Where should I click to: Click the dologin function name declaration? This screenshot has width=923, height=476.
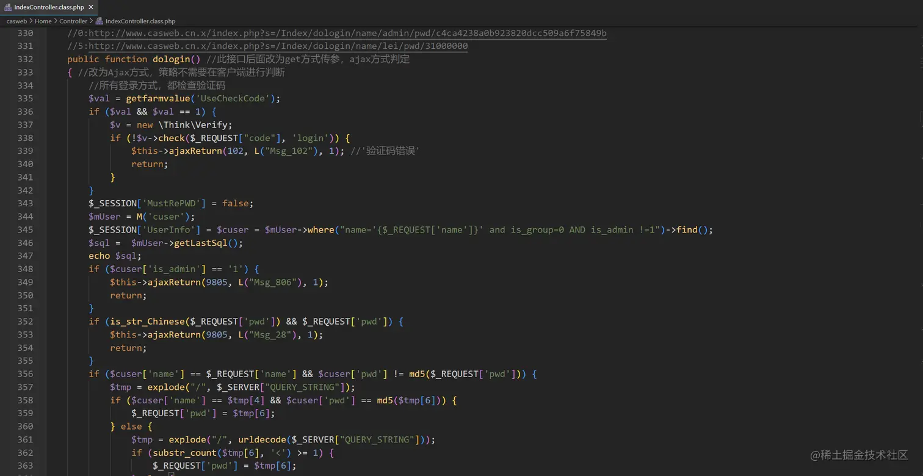pyautogui.click(x=171, y=59)
